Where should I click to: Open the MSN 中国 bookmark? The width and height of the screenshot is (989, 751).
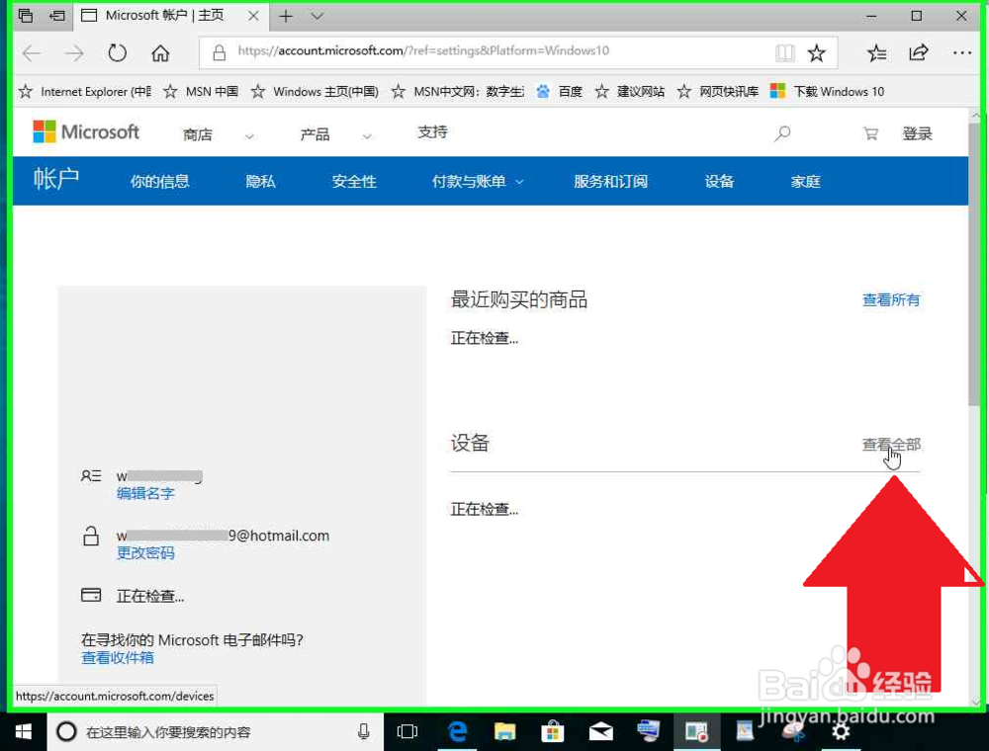pyautogui.click(x=201, y=92)
